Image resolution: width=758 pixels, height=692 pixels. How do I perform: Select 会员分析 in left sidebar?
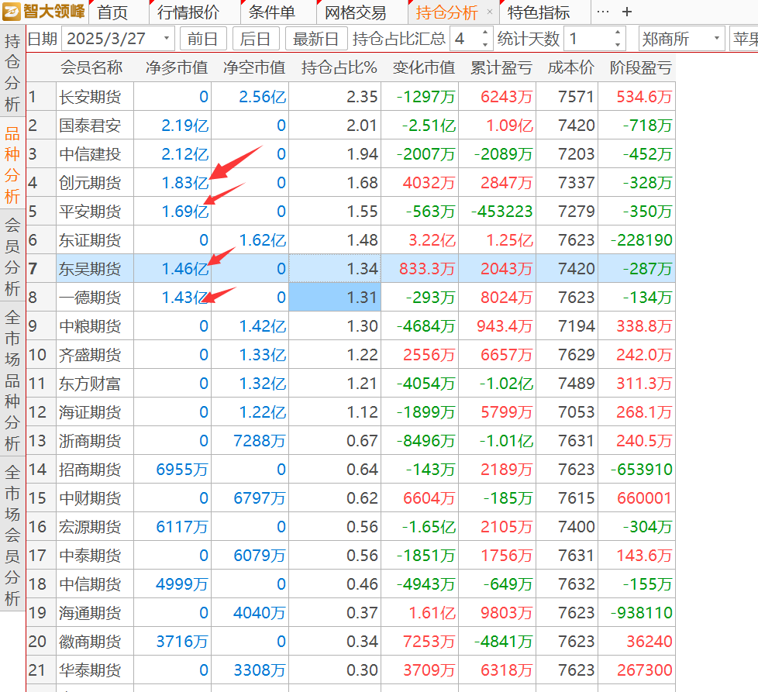pos(12,256)
